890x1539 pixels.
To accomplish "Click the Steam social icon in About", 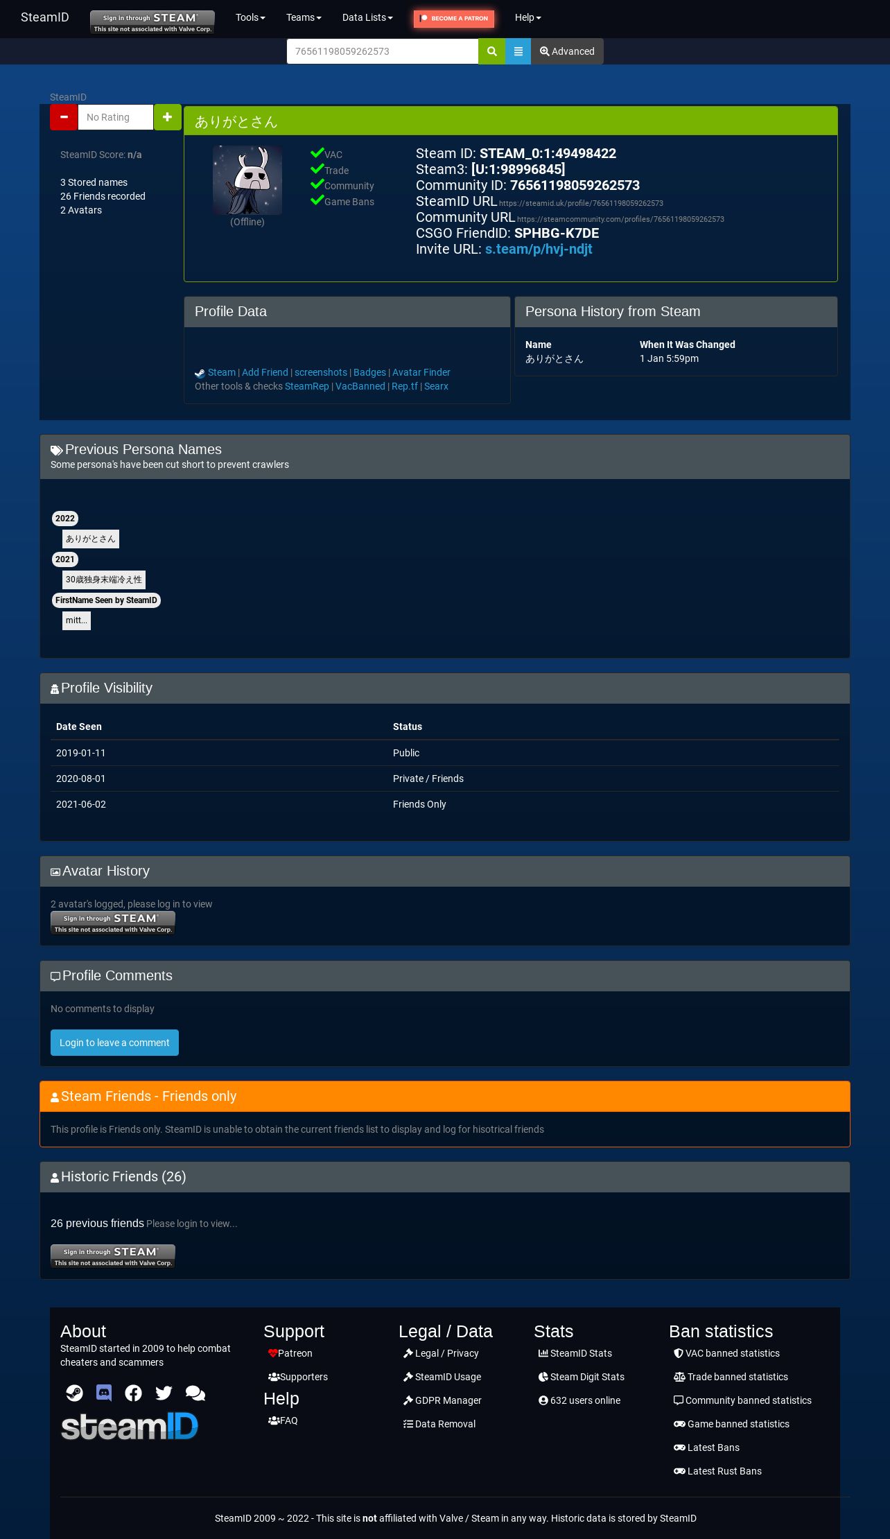I will tap(74, 1393).
